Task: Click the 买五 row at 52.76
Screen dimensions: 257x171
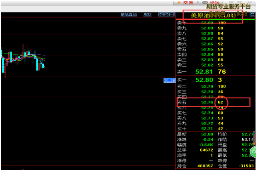Action: 213,102
